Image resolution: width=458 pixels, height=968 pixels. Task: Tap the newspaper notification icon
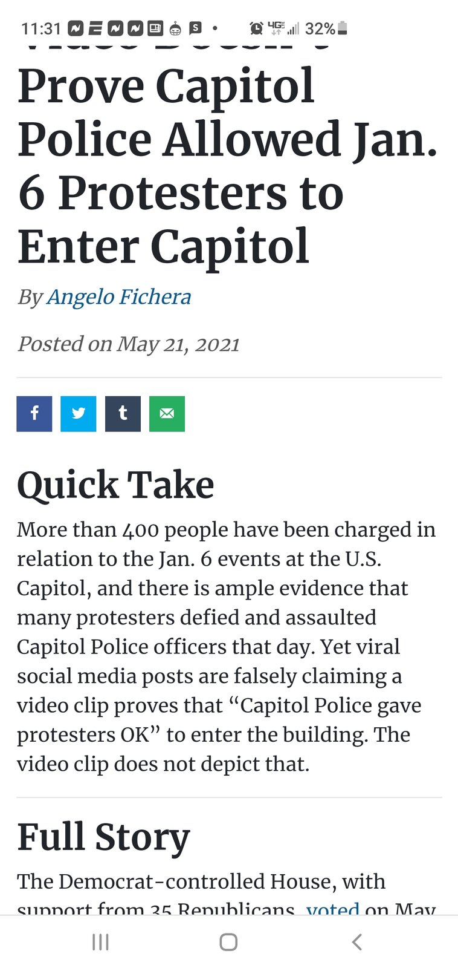(155, 28)
